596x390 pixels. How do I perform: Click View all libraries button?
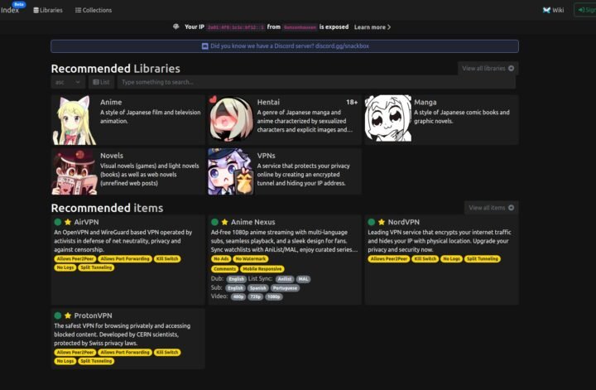click(488, 68)
